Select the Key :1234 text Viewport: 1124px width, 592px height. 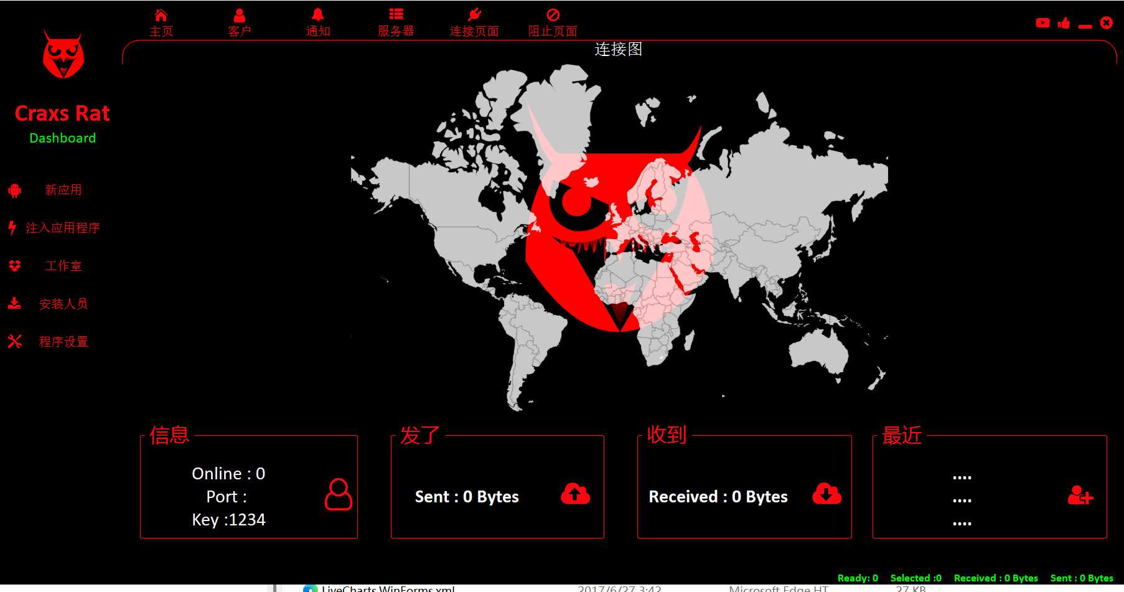[x=228, y=520]
